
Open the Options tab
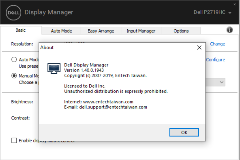[181, 31]
